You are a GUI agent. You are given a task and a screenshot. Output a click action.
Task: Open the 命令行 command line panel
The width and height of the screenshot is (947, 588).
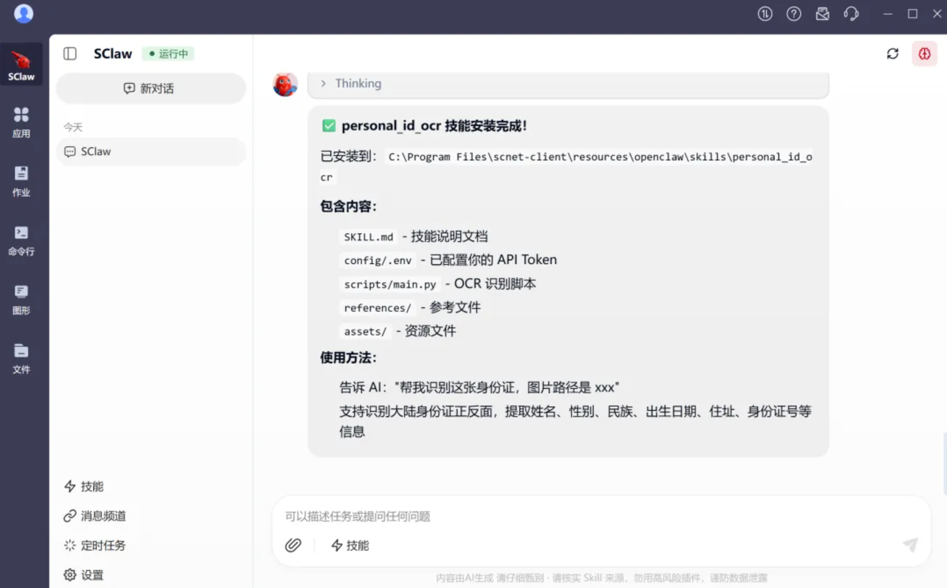click(21, 240)
